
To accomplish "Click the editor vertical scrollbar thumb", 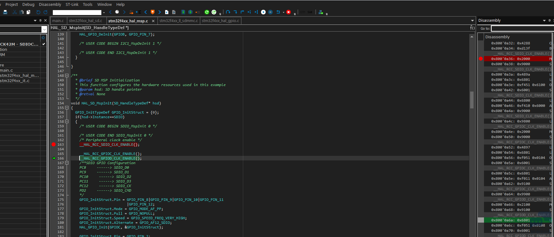I will pyautogui.click(x=472, y=100).
